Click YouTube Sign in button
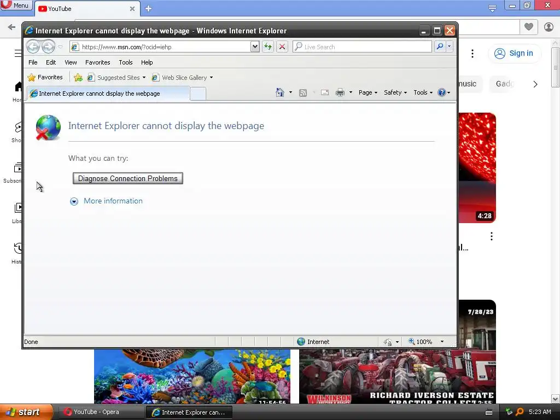Screen dimensions: 560x420 coord(514,53)
